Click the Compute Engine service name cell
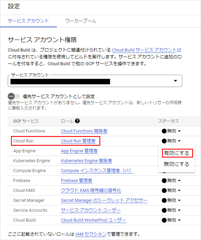This screenshot has height=240, width=201. (x=29, y=171)
